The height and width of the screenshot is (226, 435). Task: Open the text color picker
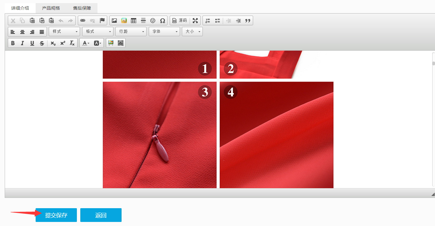click(x=86, y=43)
